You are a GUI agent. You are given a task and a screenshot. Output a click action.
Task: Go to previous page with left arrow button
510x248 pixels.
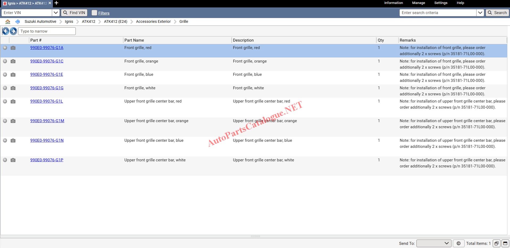(x=6, y=31)
